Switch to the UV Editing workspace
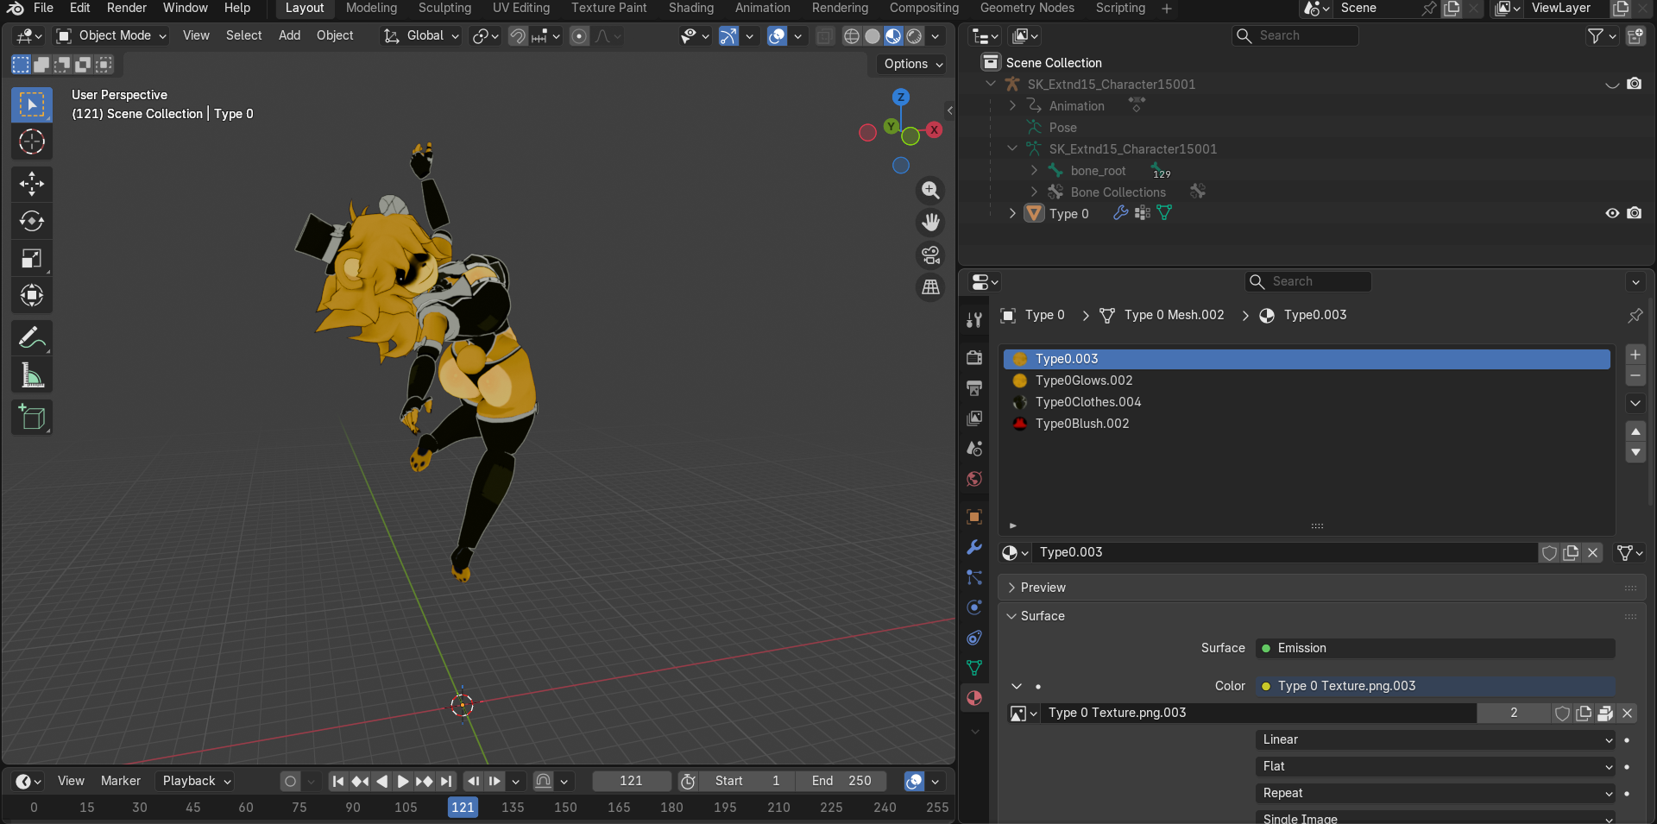The image size is (1657, 824). point(521,8)
